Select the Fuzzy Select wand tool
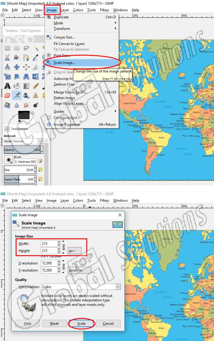This screenshot has height=341, width=214. pyautogui.click(x=36, y=48)
